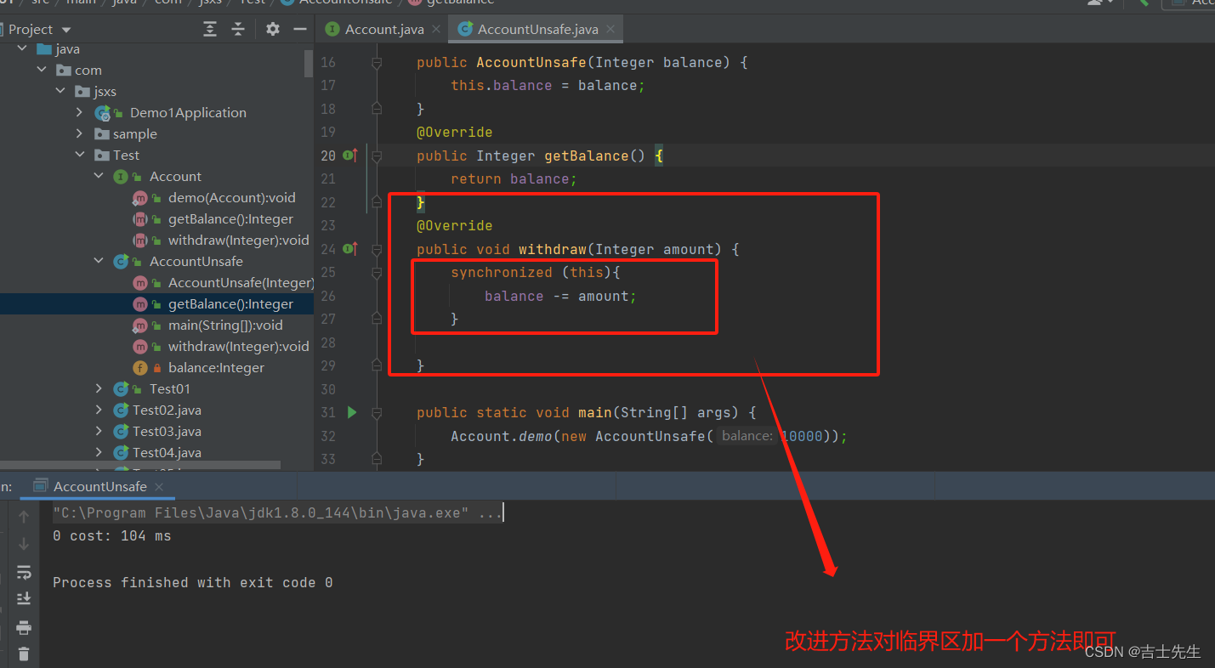Select demo(Account):void in tree
1215x668 pixels.
point(232,198)
